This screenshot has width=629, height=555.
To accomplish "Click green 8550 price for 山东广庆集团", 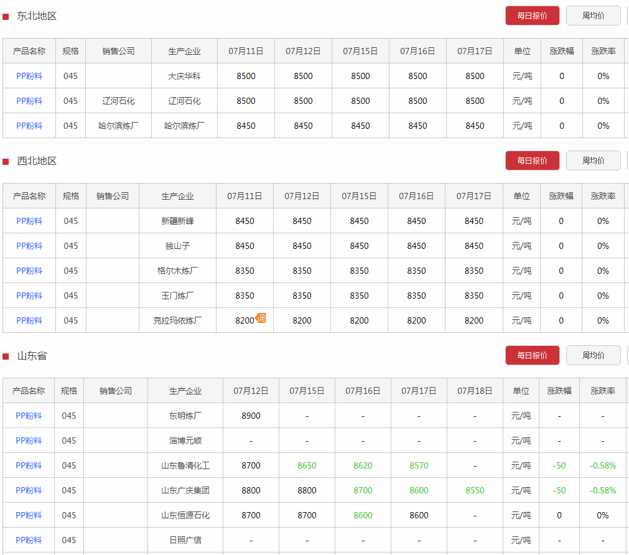I will coord(475,490).
